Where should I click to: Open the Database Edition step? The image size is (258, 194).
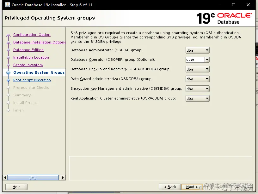pyautogui.click(x=28, y=50)
